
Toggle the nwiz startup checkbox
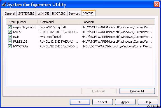[x=10, y=37]
